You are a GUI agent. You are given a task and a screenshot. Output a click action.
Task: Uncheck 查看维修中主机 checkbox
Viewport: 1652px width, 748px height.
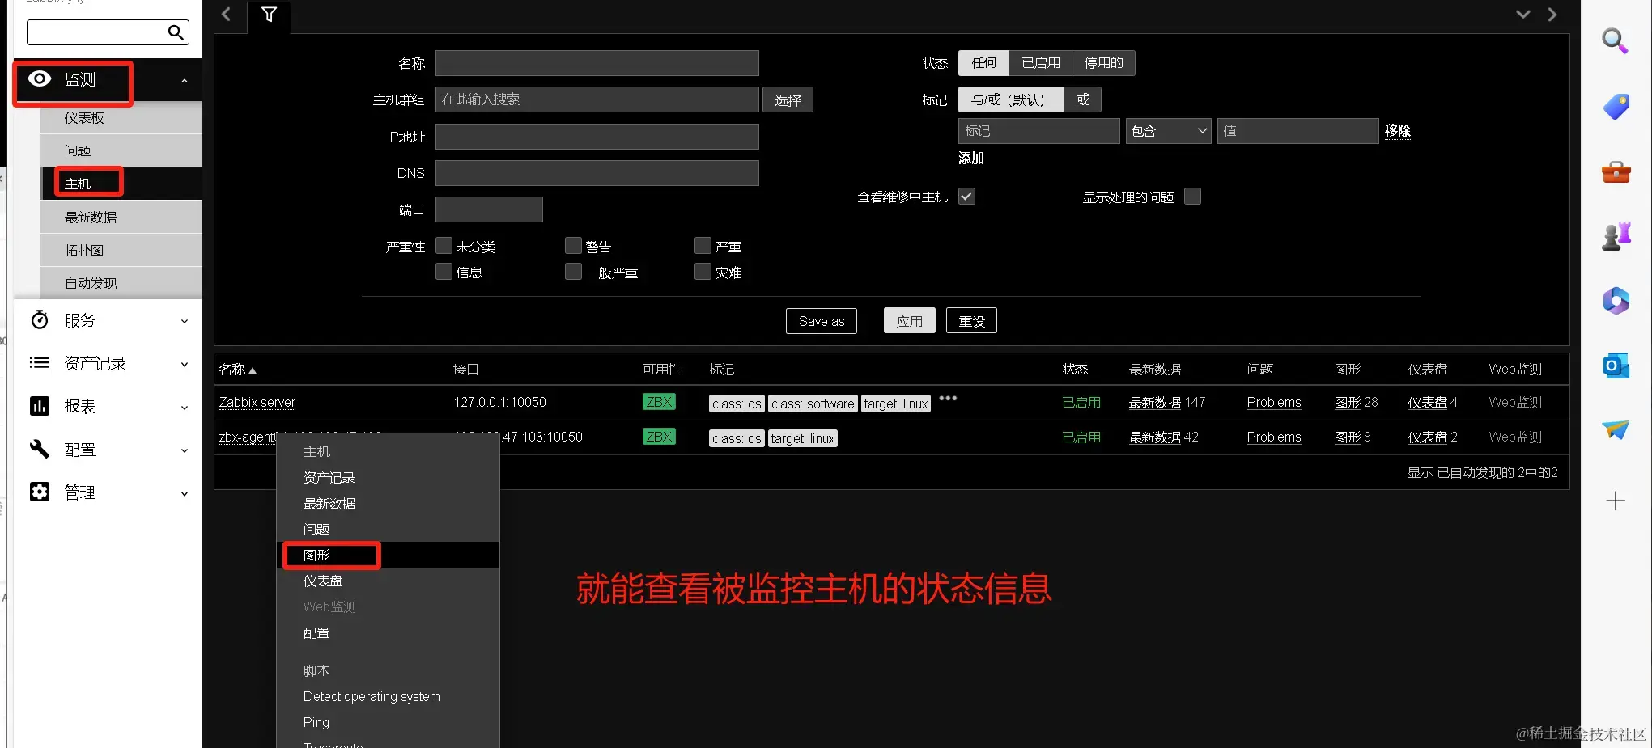(x=966, y=197)
